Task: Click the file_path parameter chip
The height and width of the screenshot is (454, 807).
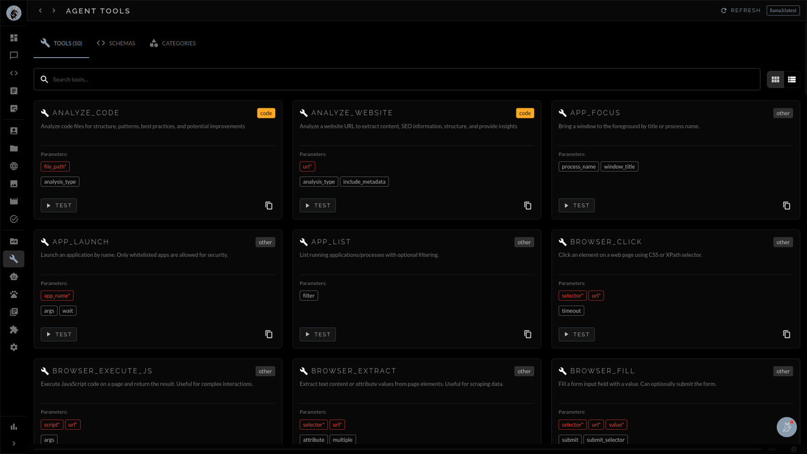Action: pyautogui.click(x=55, y=166)
